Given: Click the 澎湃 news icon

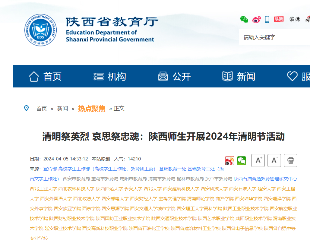Looking at the screenshot, I should coord(295,19).
